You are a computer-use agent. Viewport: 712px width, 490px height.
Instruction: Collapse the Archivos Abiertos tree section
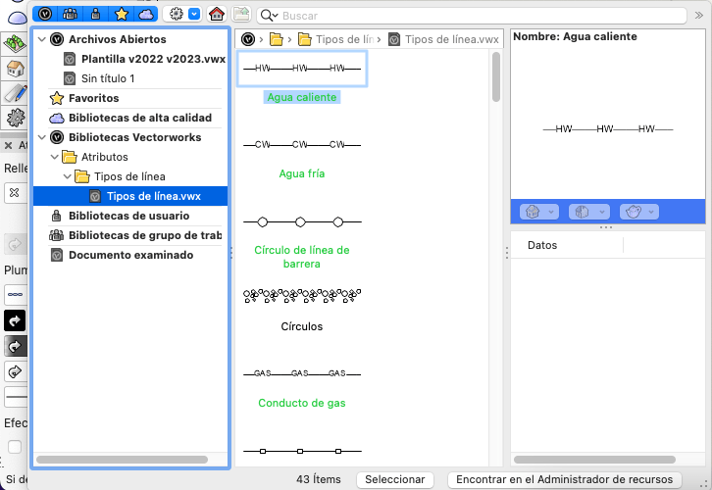pyautogui.click(x=42, y=39)
